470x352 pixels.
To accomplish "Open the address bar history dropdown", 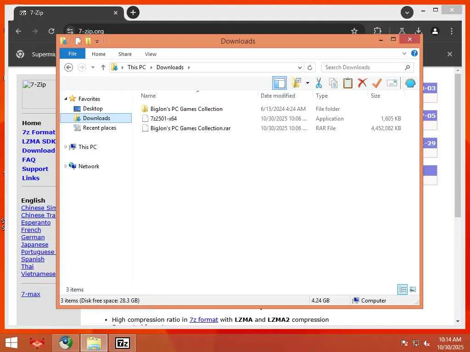I will pos(299,68).
